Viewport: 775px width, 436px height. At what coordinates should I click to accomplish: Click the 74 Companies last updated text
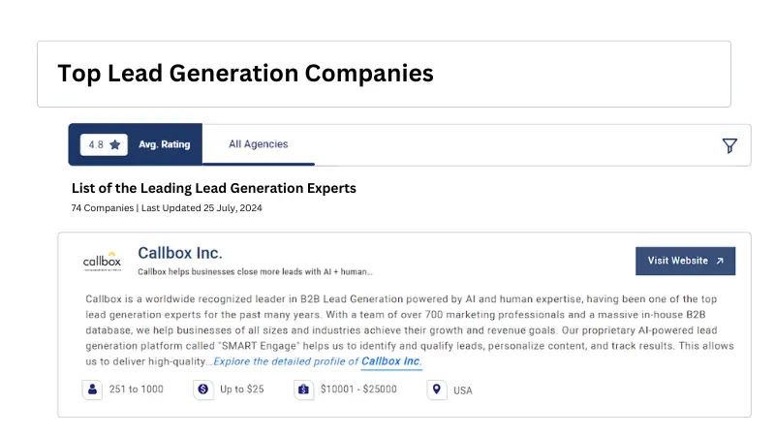(x=167, y=208)
